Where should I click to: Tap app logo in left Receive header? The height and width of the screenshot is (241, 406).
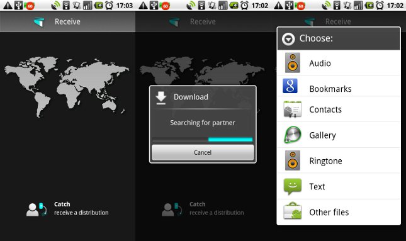[39, 22]
